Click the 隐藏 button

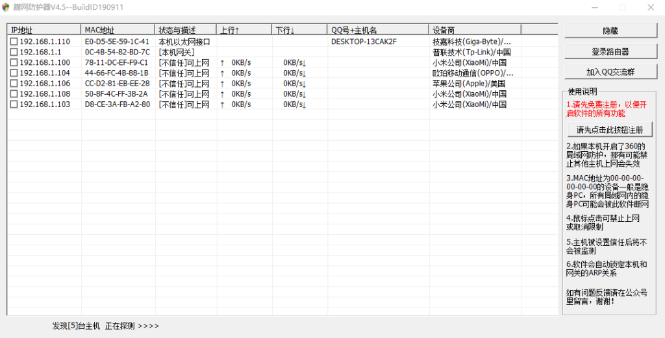point(610,30)
